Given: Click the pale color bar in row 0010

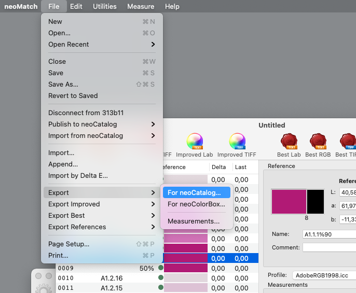Looking at the screenshot, I should point(186,277).
